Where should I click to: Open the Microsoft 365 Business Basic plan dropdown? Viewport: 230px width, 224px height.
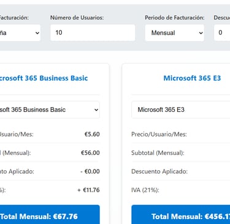50,110
